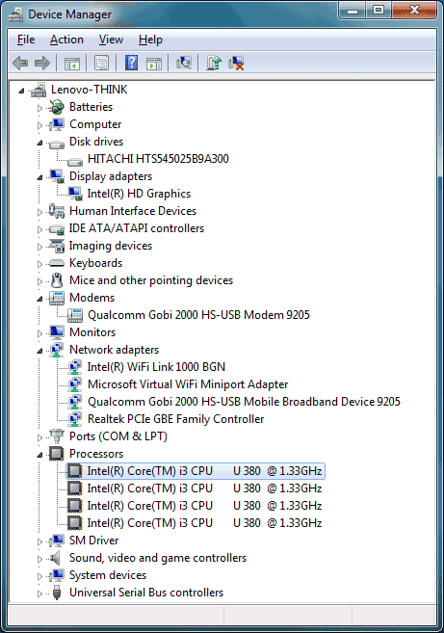The width and height of the screenshot is (444, 633).
Task: Collapse the Disk drives node
Action: point(39,143)
